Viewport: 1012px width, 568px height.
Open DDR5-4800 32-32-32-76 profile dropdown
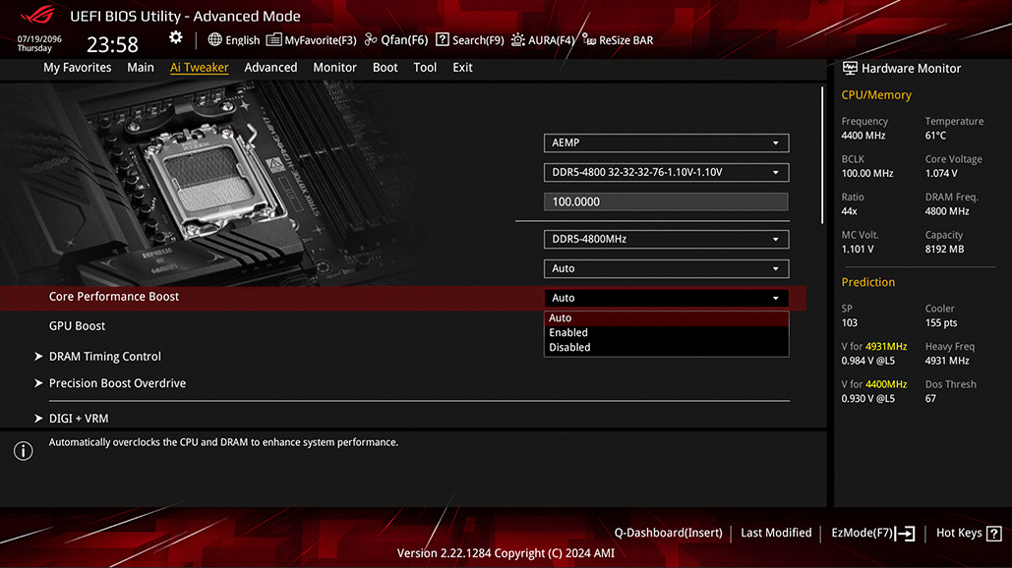(666, 172)
